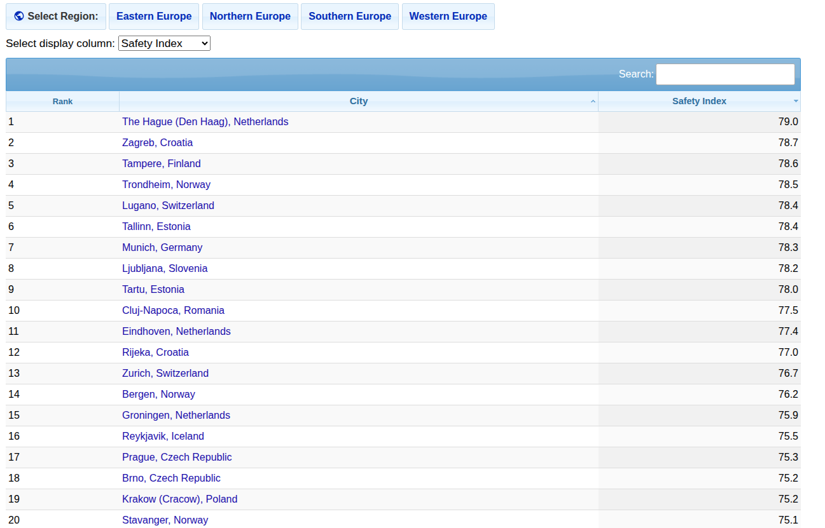The width and height of the screenshot is (825, 528).
Task: Sort table by Rank column header
Action: (x=62, y=102)
